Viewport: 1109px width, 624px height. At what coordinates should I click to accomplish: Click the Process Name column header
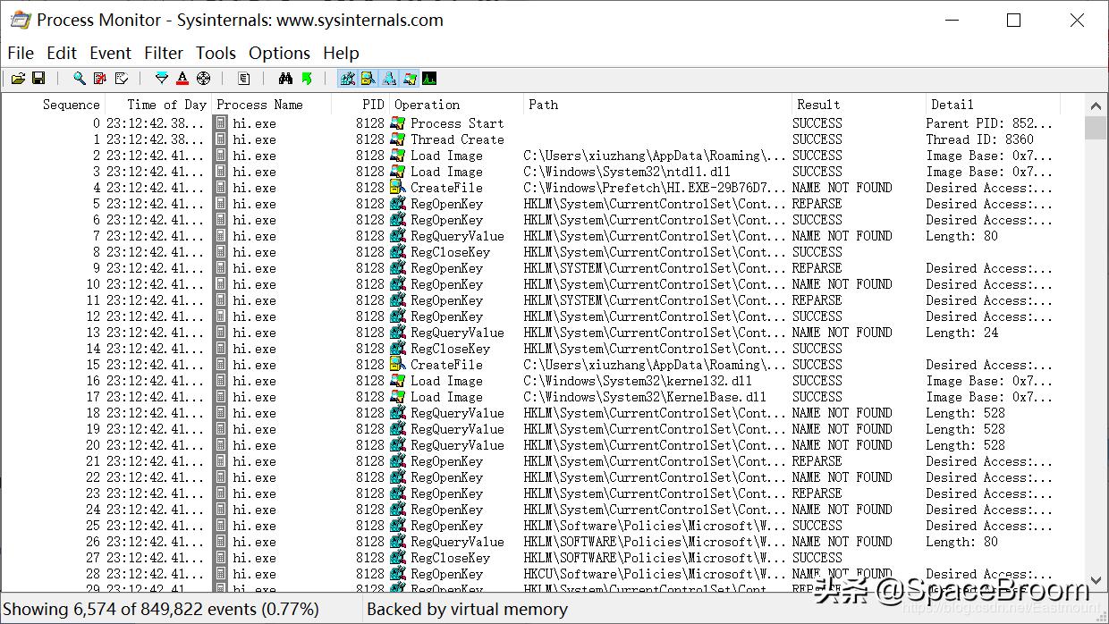coord(272,105)
